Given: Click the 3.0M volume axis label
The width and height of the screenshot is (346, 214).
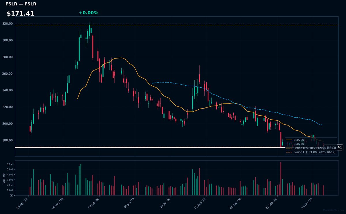Looking at the screenshot, I should click(x=10, y=180).
